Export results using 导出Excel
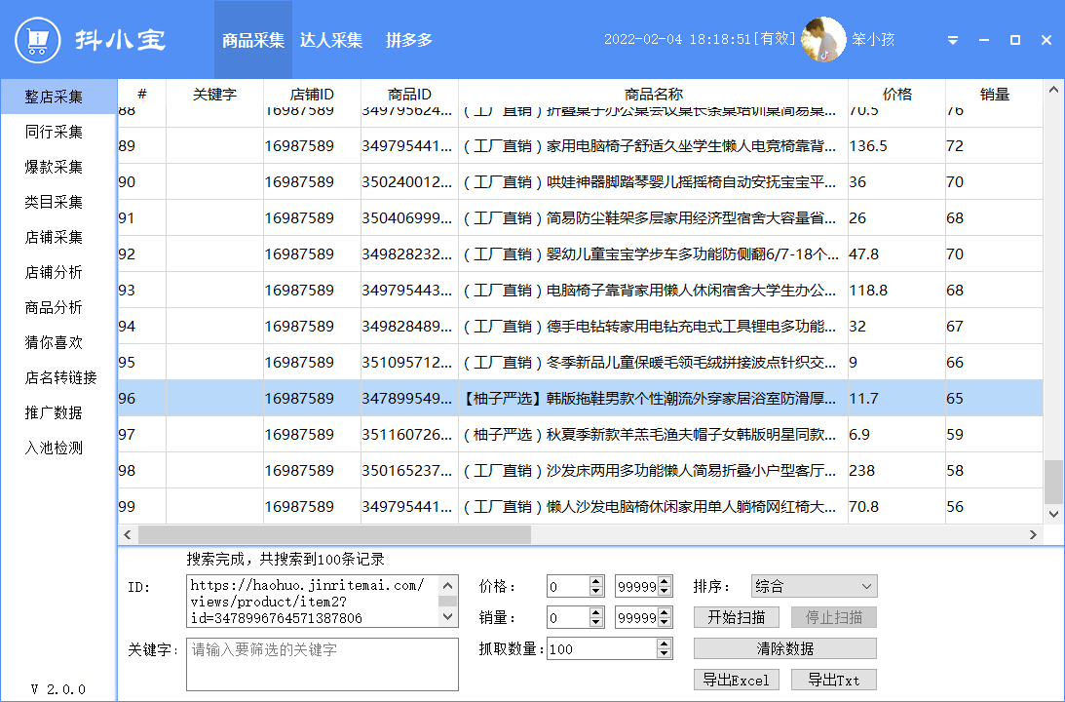 coord(736,680)
